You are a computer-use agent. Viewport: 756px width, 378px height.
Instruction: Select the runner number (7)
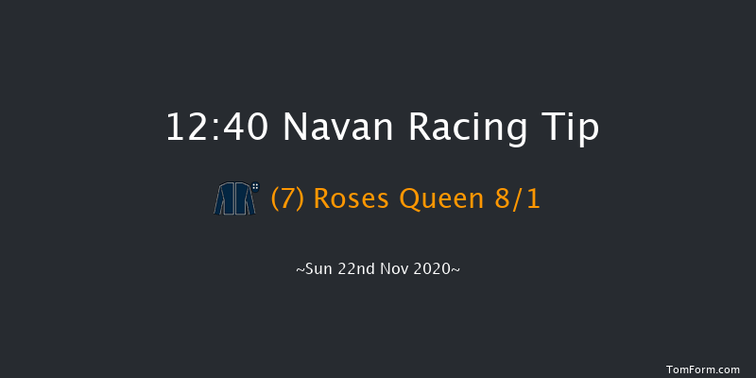coord(286,199)
